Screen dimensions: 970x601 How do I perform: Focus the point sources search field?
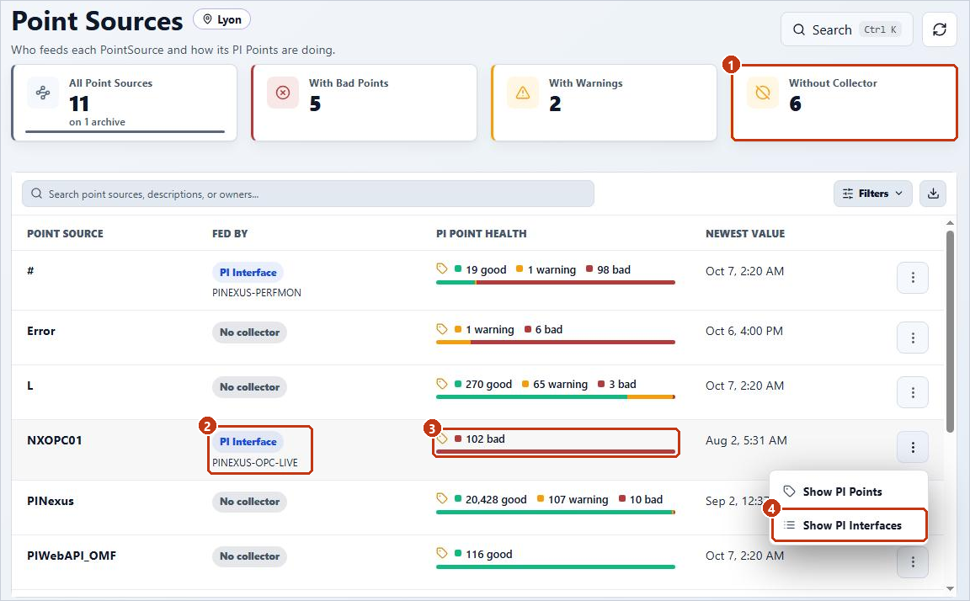pyautogui.click(x=308, y=194)
